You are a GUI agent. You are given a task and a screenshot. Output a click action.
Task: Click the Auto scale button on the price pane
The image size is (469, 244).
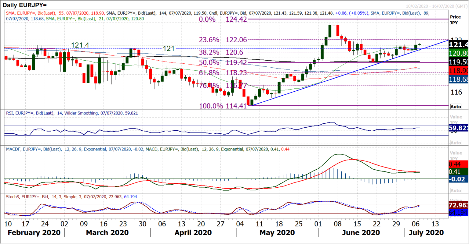456,107
